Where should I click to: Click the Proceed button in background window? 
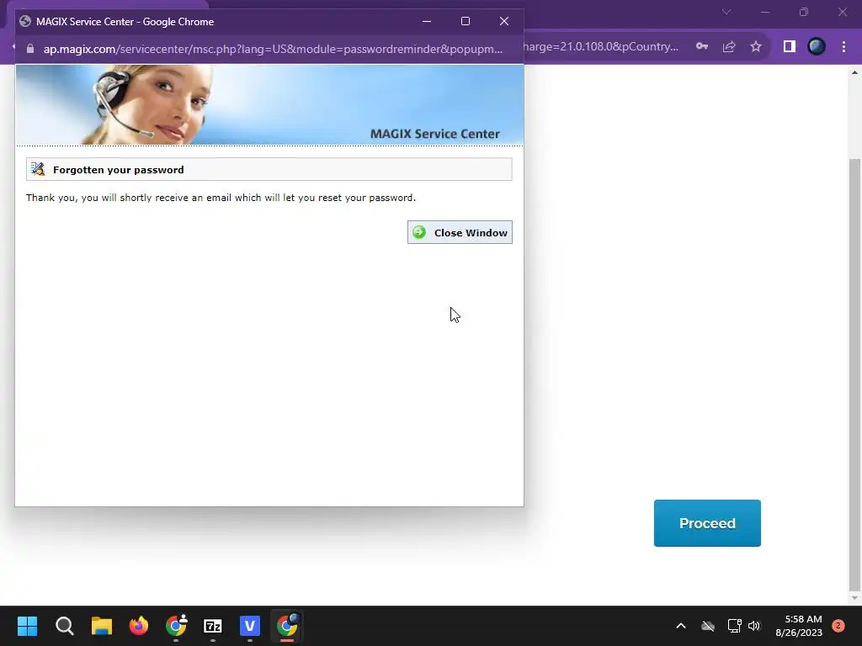coord(707,523)
